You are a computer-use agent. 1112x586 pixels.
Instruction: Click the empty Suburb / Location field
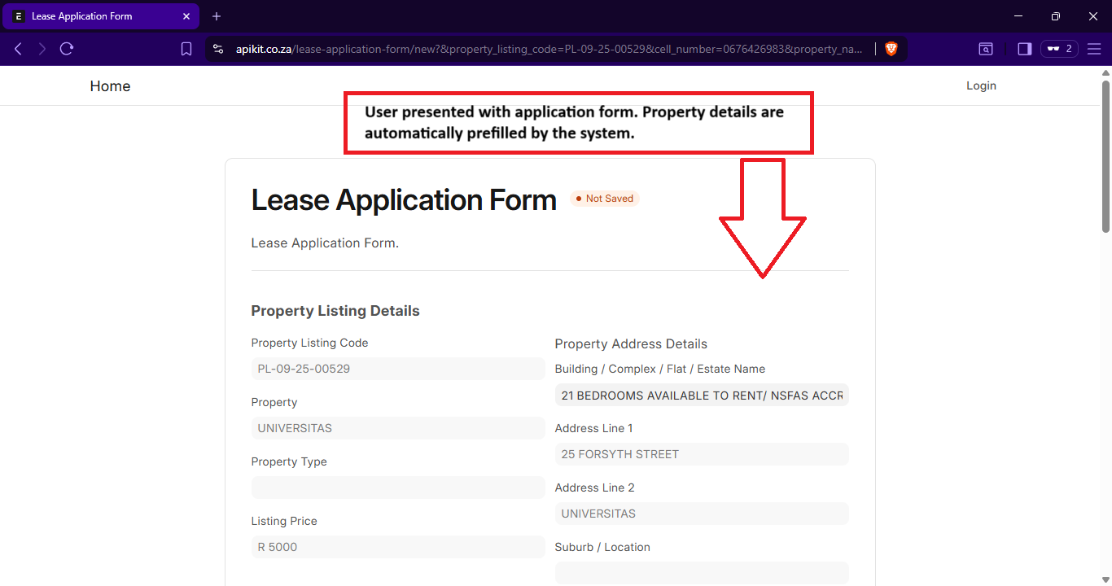click(701, 573)
